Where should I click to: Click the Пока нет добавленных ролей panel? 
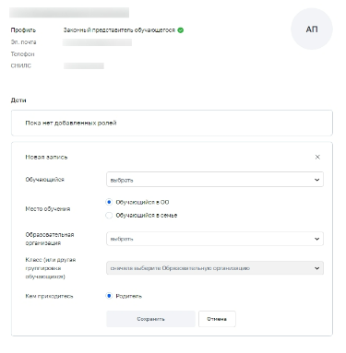(x=172, y=123)
